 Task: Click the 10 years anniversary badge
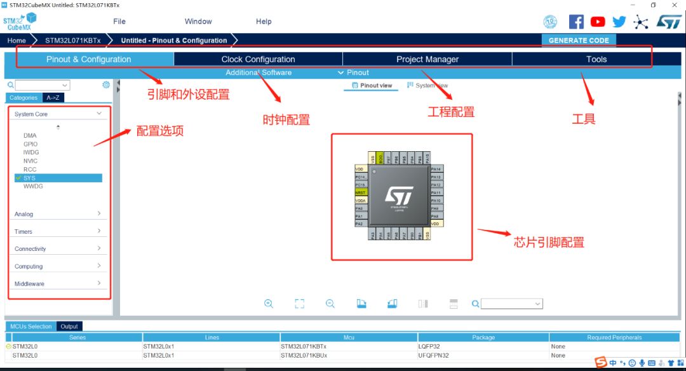click(550, 22)
